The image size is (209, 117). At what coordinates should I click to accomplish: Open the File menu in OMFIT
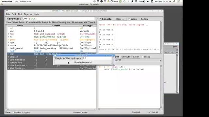[x=8, y=14]
